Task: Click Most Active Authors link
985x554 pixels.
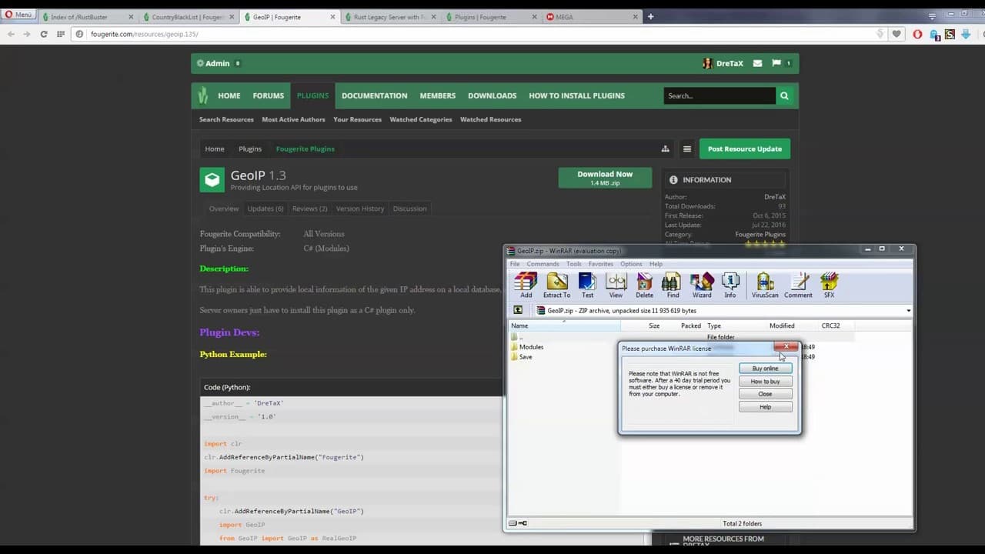Action: pyautogui.click(x=293, y=119)
